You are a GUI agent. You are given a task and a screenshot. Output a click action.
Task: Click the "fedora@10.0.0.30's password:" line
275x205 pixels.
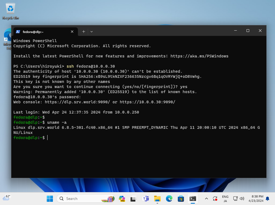(47, 97)
